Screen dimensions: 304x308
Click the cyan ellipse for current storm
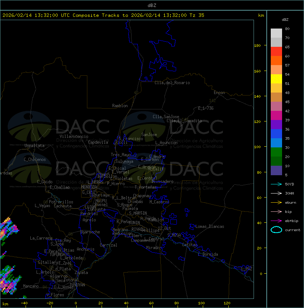pos(276,230)
